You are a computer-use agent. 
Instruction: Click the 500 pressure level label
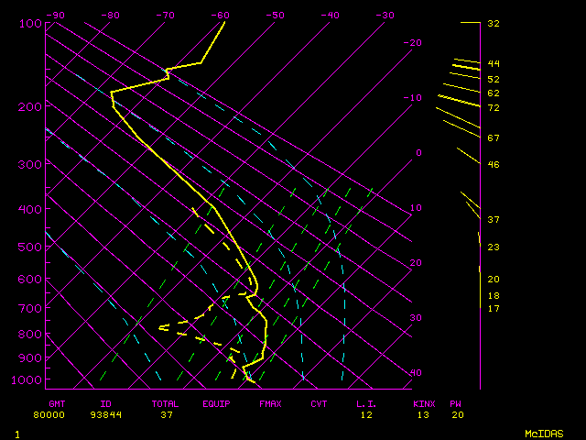(x=30, y=247)
